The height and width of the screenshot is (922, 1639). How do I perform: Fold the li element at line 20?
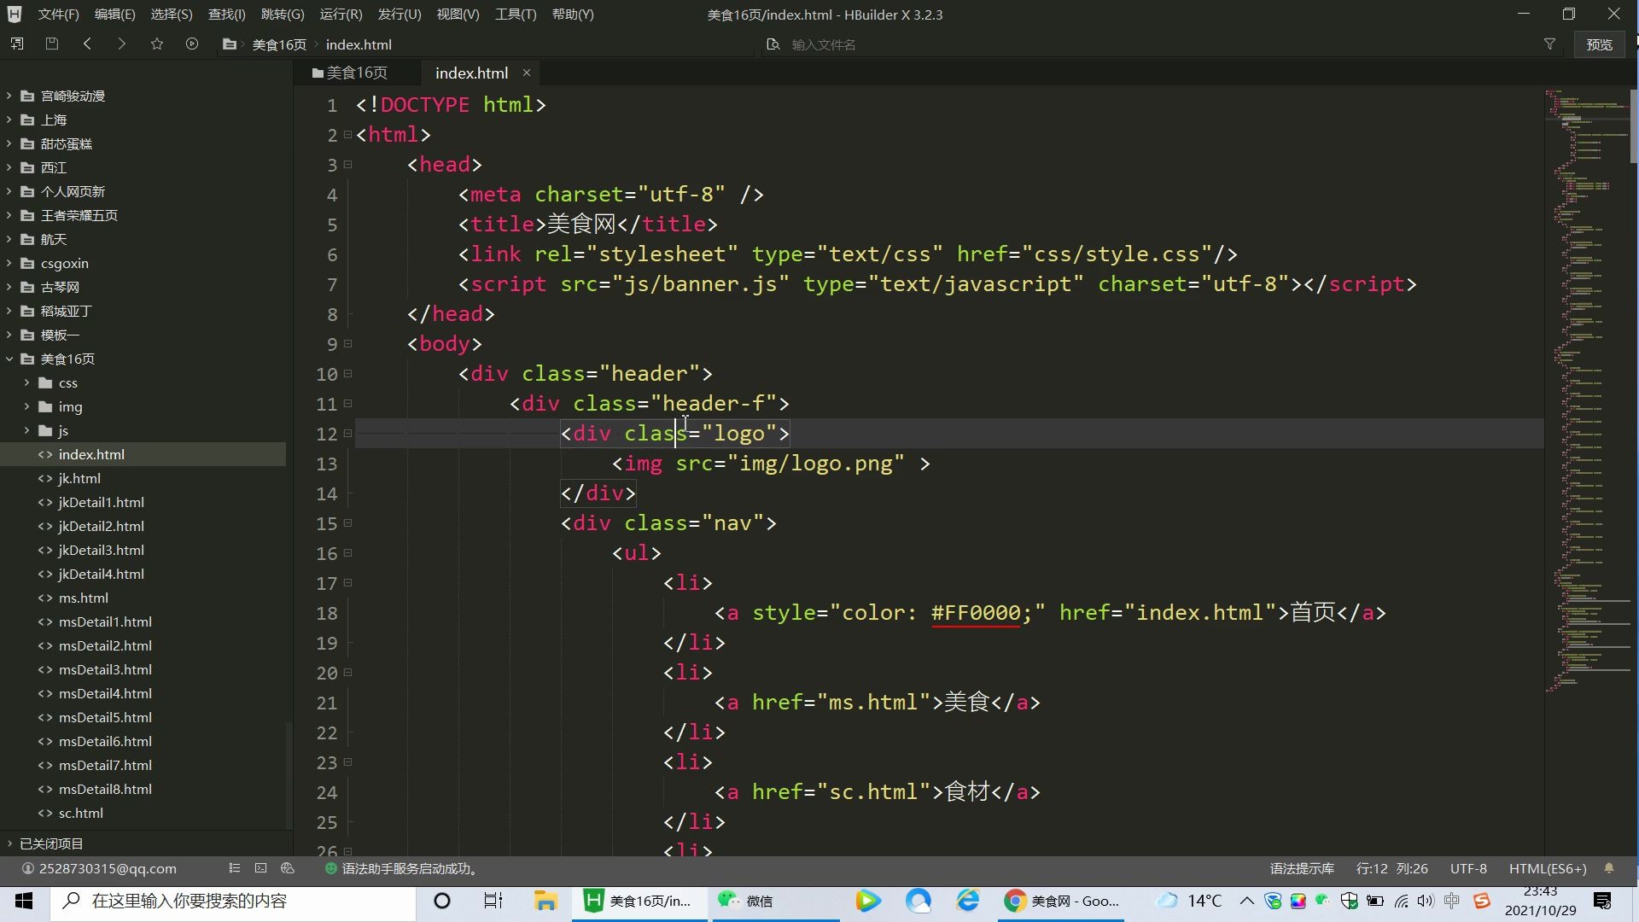tap(347, 672)
